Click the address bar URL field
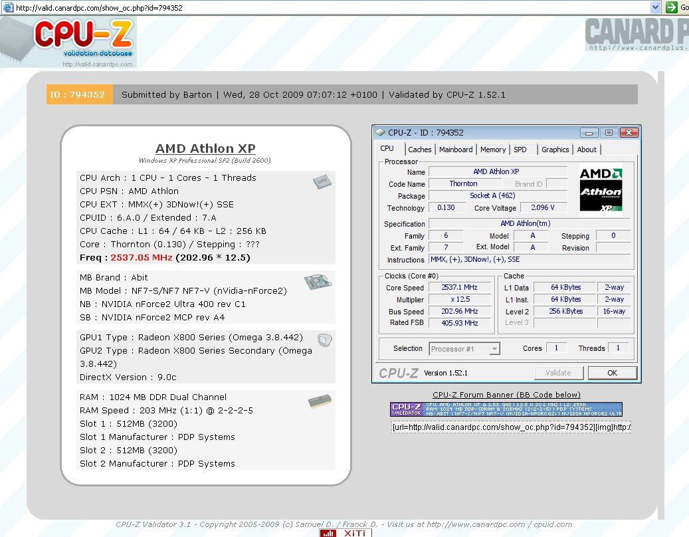 click(x=330, y=7)
